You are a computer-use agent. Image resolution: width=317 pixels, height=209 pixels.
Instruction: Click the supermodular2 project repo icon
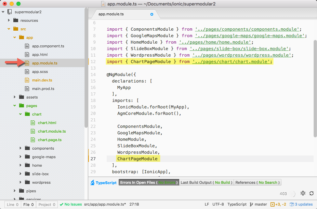point(10,12)
